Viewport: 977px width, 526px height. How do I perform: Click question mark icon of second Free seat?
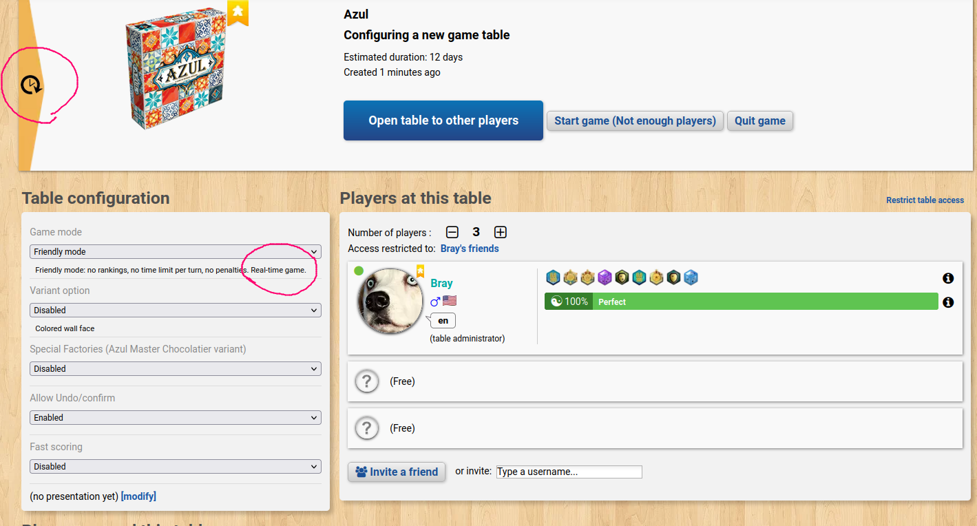coord(366,428)
